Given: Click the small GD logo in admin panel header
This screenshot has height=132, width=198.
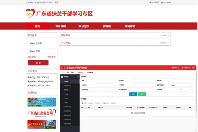Looking at the screenshot, I should 61,68.
